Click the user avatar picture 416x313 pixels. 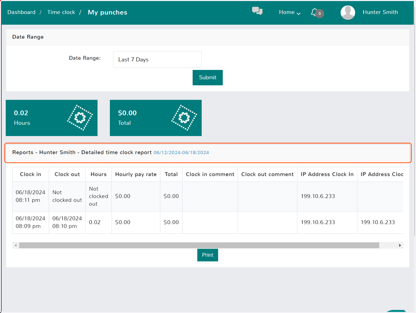point(348,12)
